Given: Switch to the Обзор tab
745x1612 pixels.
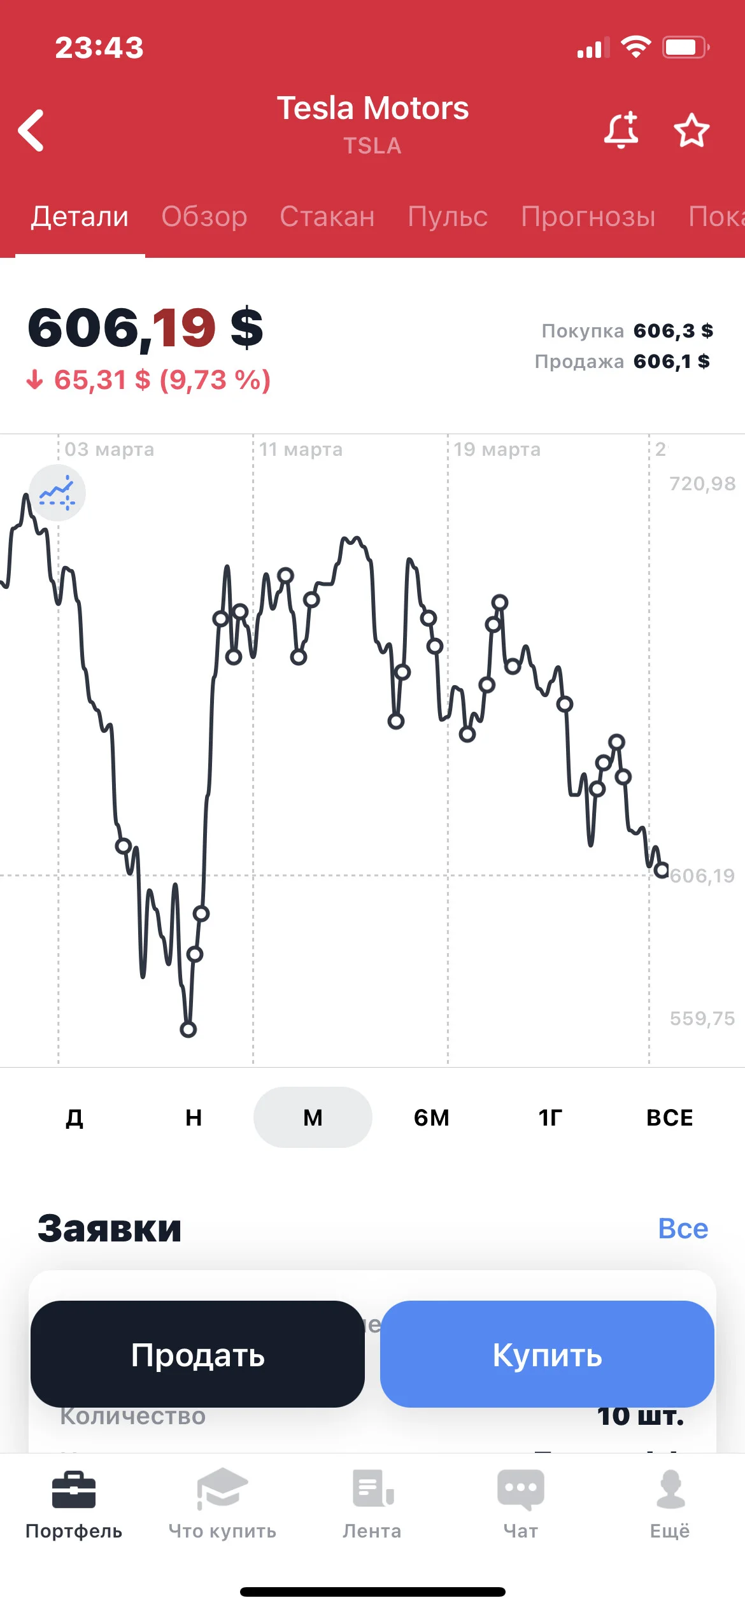Looking at the screenshot, I should click(x=204, y=216).
